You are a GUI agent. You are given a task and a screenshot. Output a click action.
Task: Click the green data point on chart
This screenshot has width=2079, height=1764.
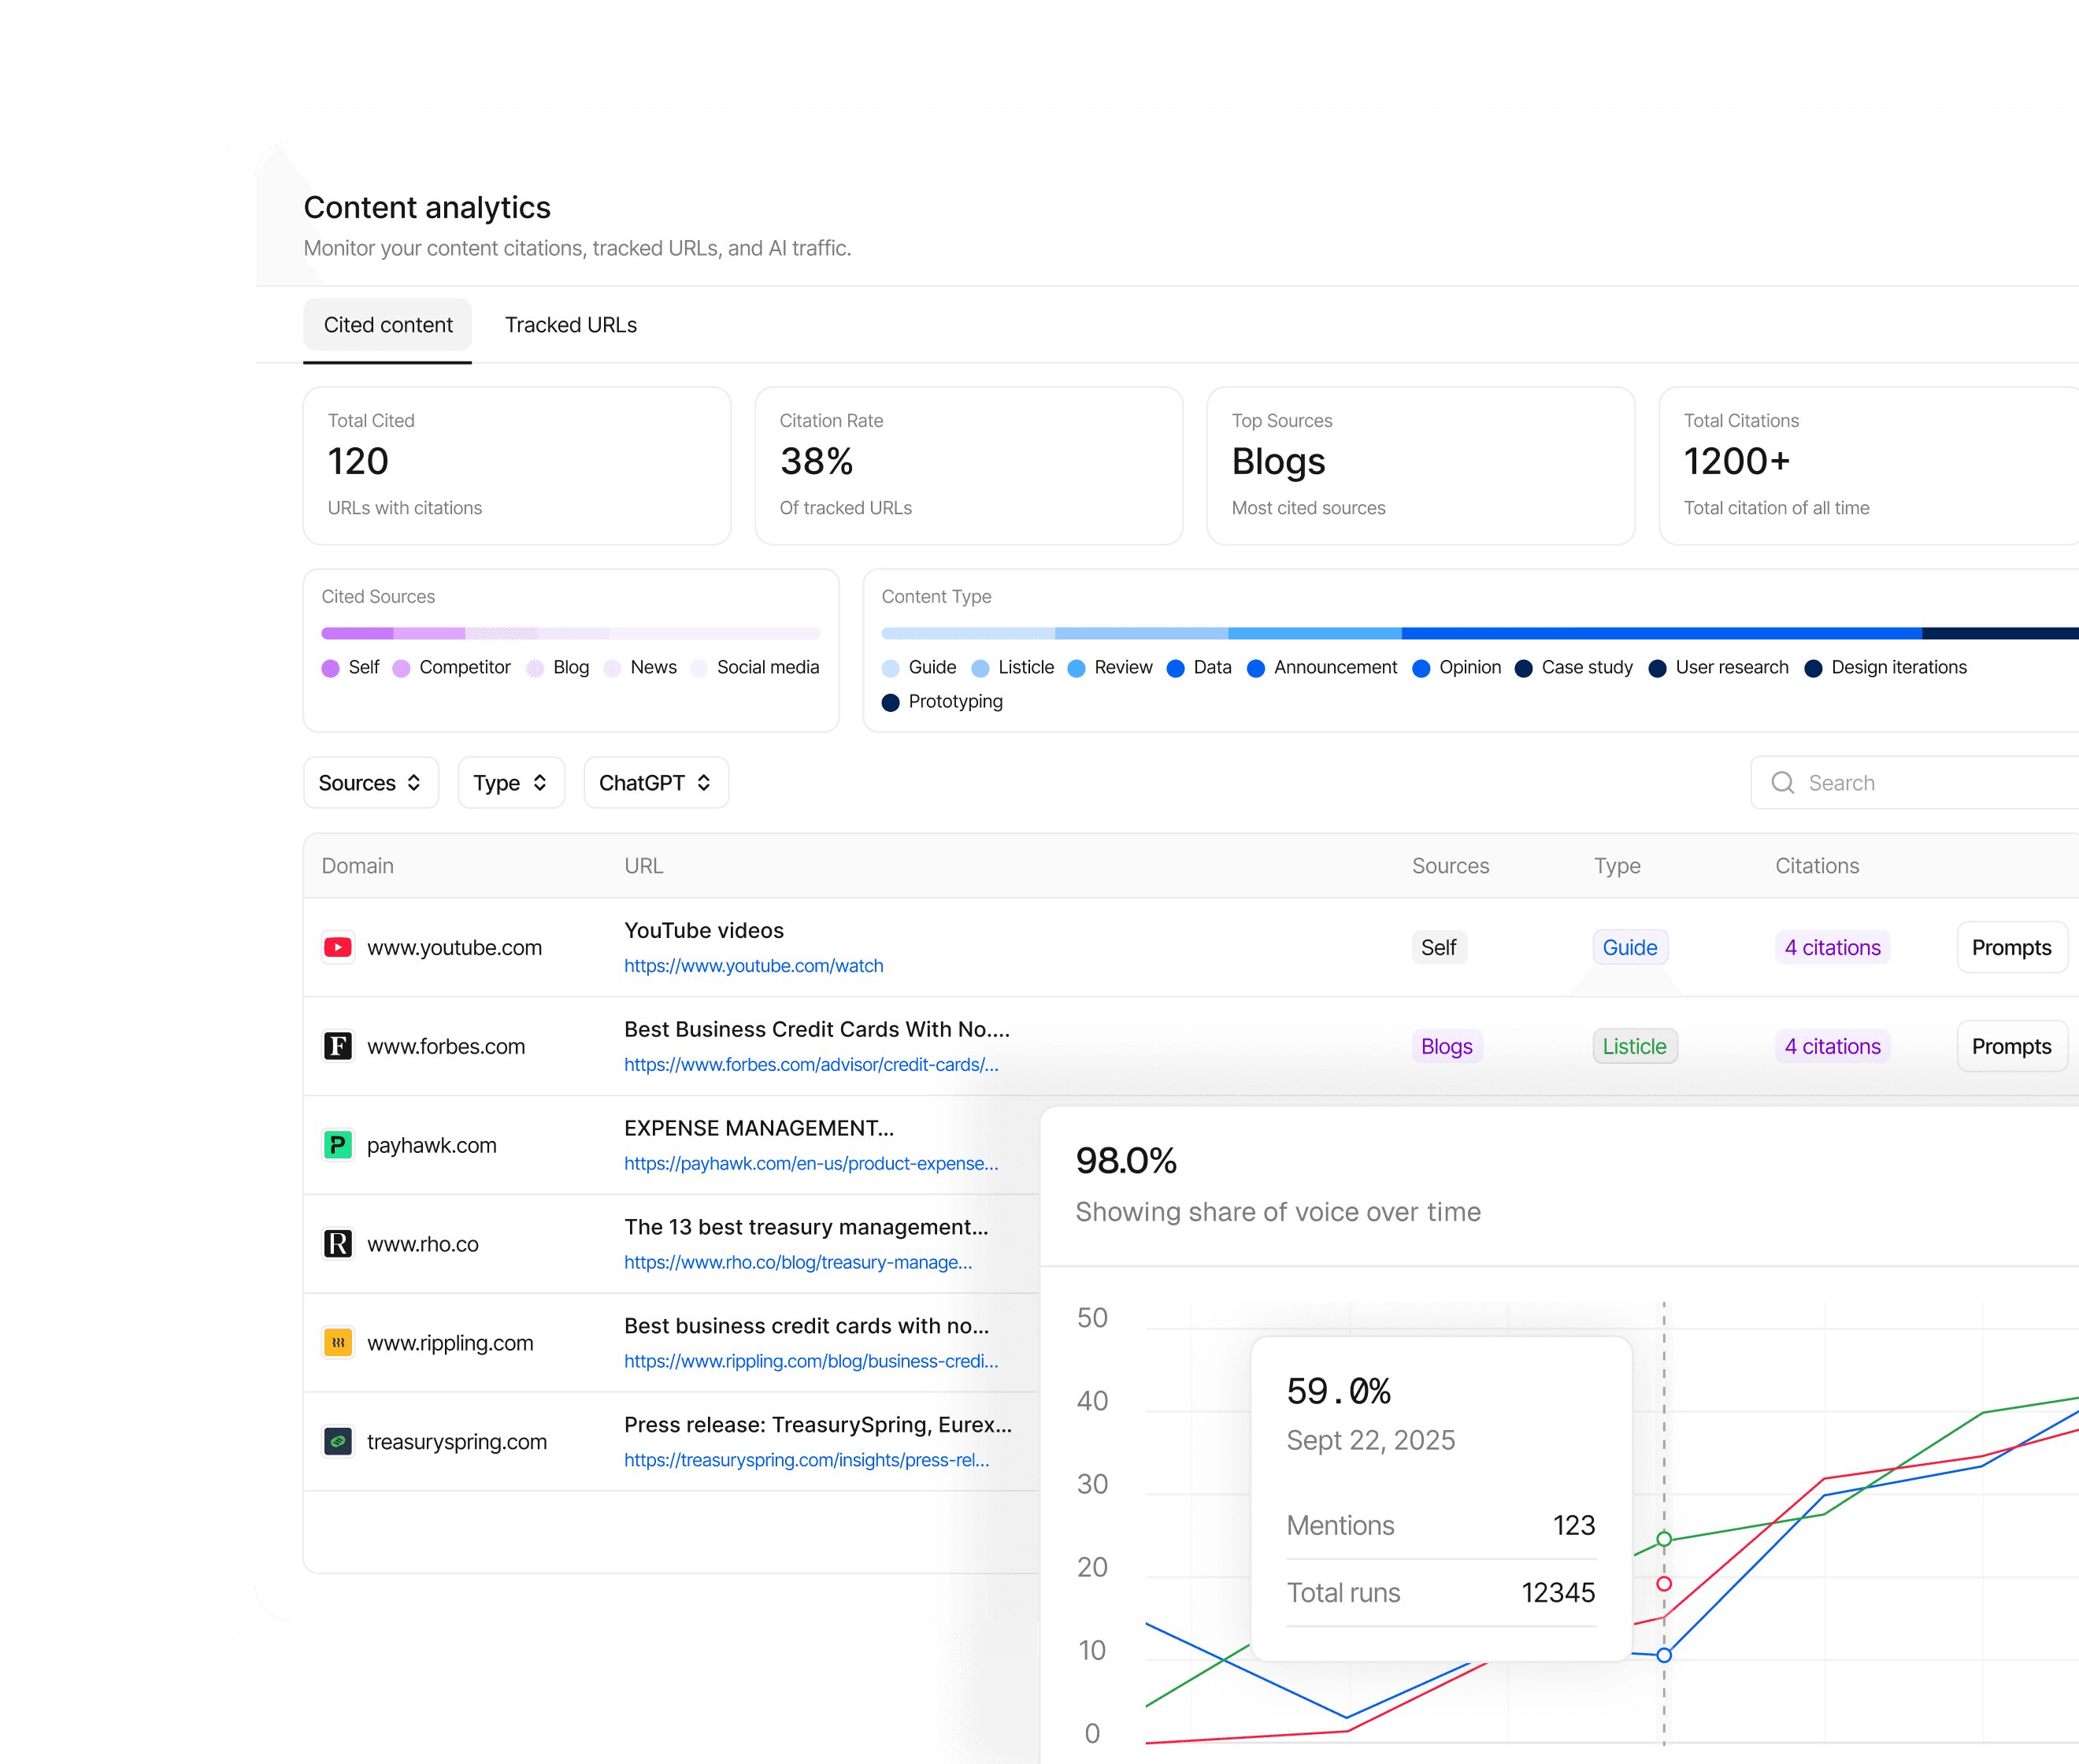tap(1664, 1539)
